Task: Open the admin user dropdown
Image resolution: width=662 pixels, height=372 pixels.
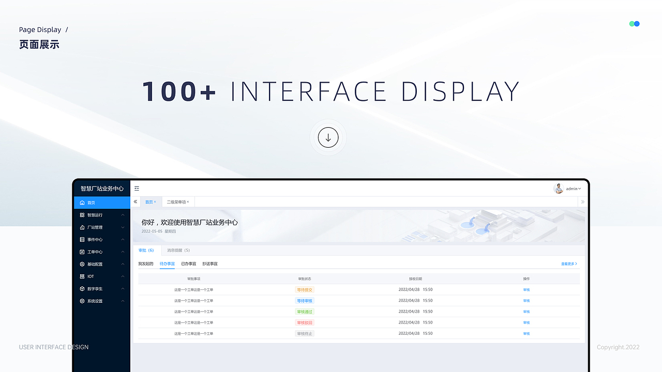Action: tap(574, 189)
